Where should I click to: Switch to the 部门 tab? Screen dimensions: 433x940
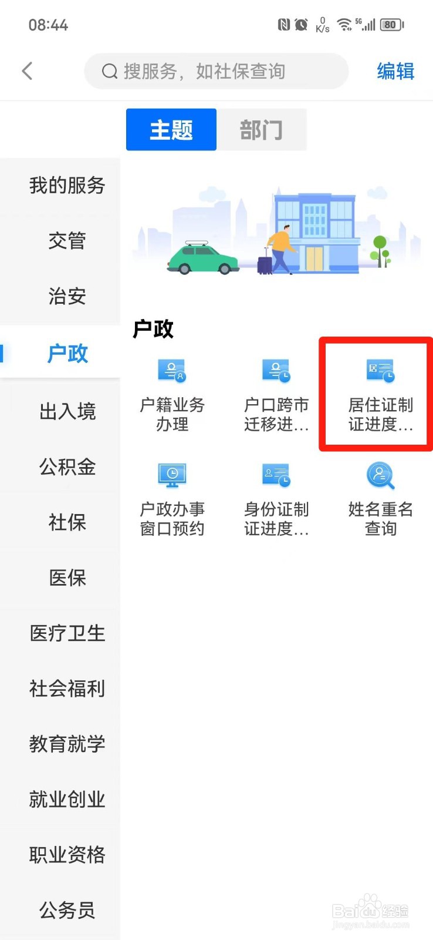[x=262, y=129]
